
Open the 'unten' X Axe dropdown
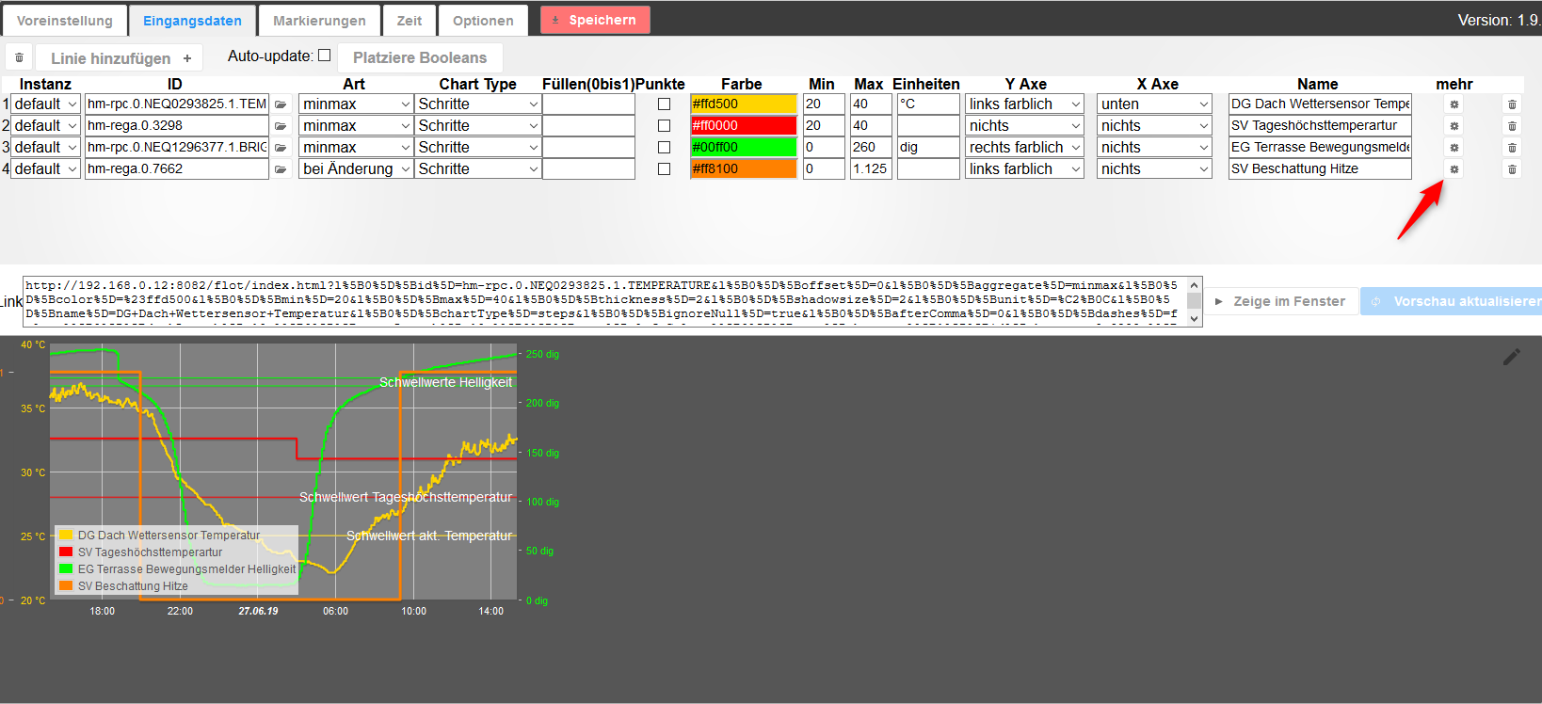(1154, 104)
